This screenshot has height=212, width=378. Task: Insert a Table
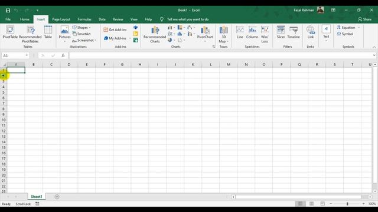pyautogui.click(x=48, y=32)
